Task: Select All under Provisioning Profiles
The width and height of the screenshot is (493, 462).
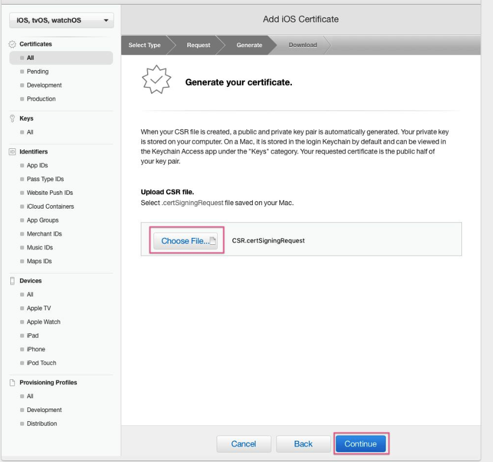Action: point(30,396)
